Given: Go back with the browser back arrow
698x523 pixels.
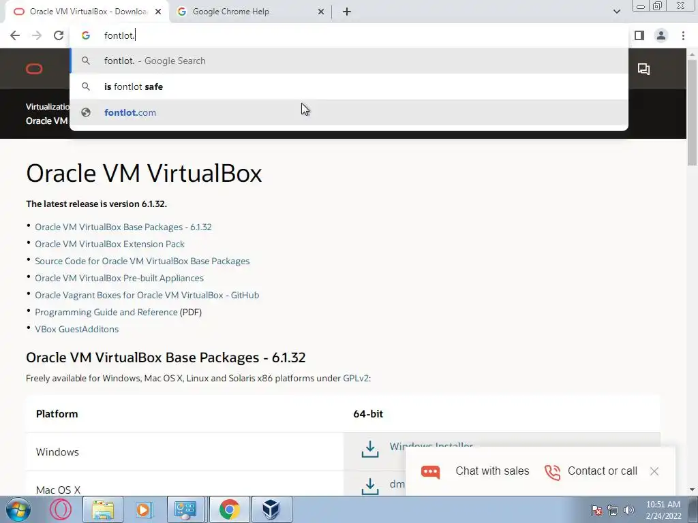Looking at the screenshot, I should [15, 35].
